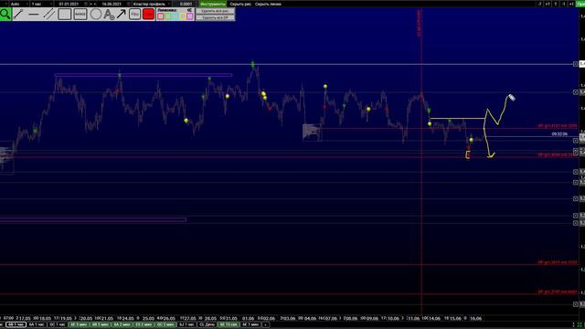The image size is (585, 329).
Task: Select the trend line drawing tool
Action: (x=18, y=15)
